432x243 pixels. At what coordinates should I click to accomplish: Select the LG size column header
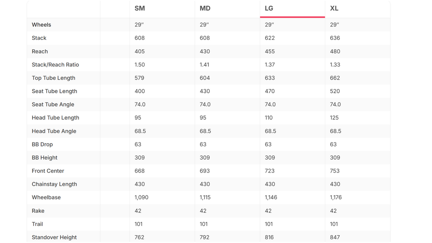269,9
